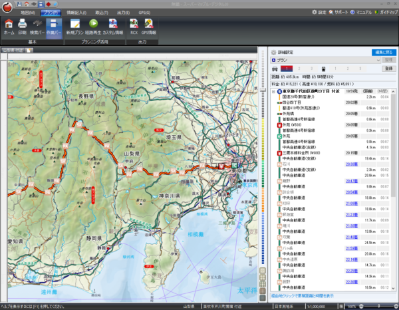Click the blue eraser icon in quick access toolbar
399x310 pixels.
pos(55,4)
